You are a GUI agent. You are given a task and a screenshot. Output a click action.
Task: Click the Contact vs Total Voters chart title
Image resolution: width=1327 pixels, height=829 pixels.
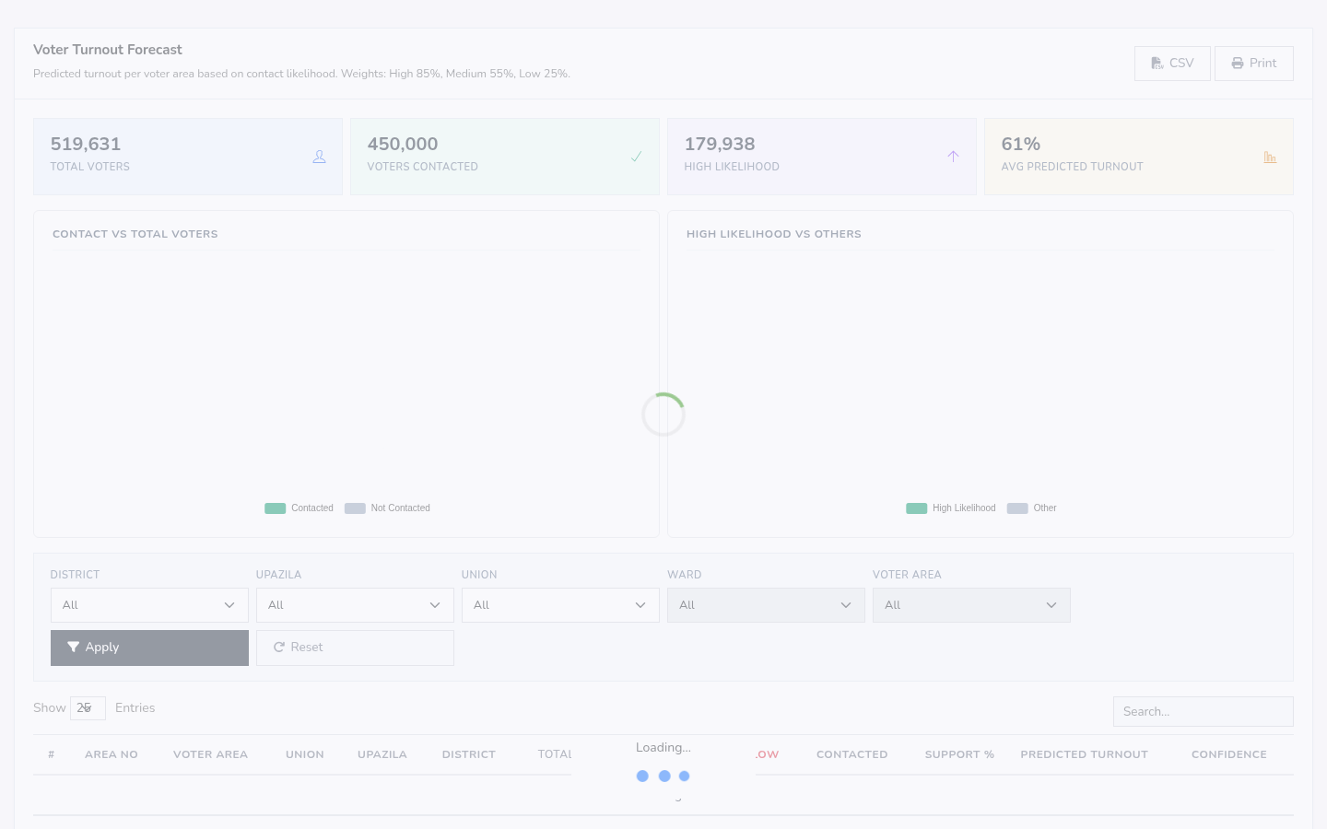pos(135,234)
